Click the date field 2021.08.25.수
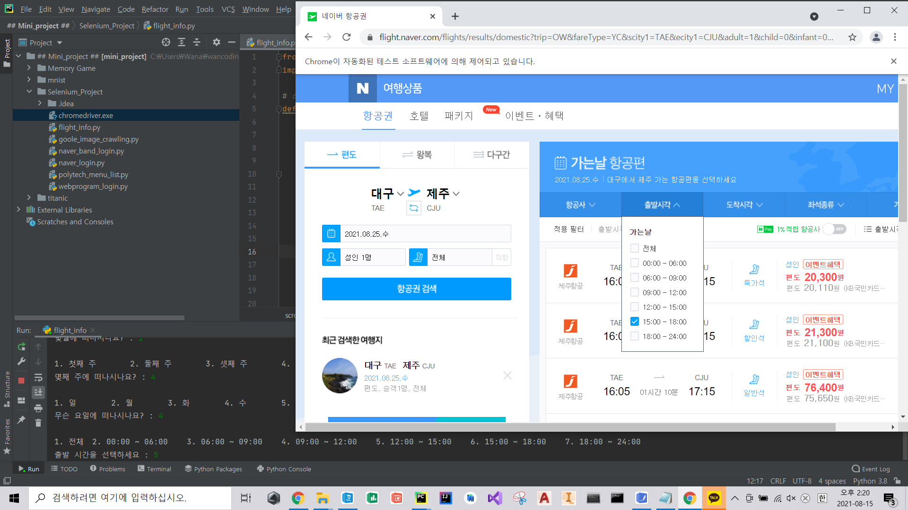Viewport: 908px width, 510px height. (x=425, y=234)
